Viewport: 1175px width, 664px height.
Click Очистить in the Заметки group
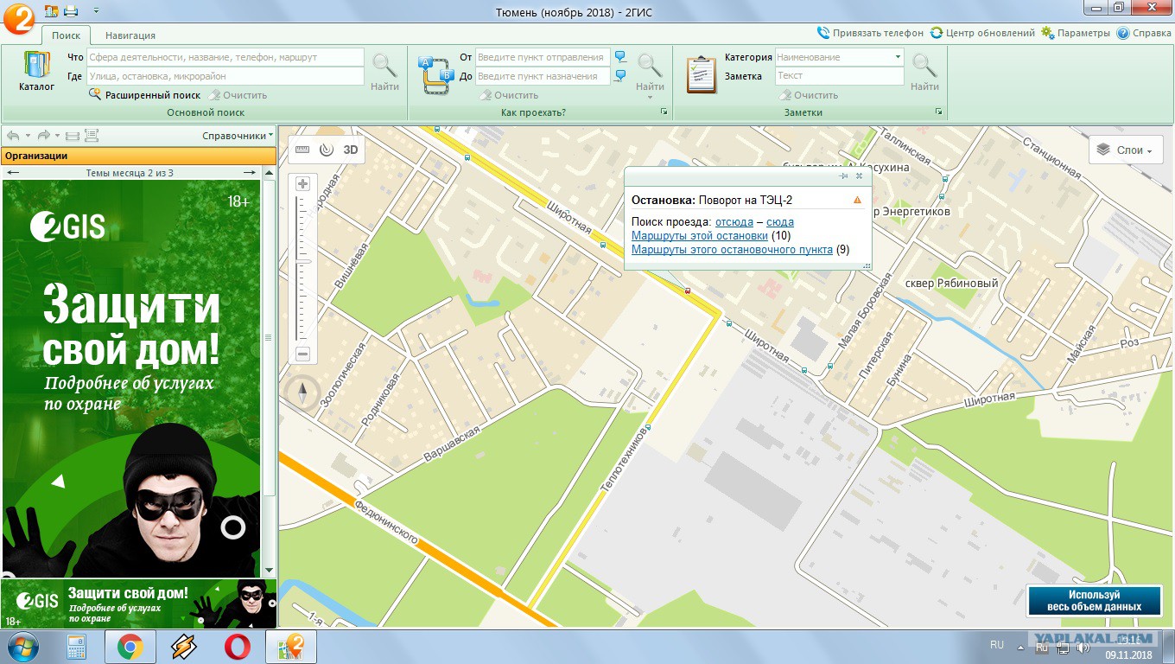click(808, 95)
